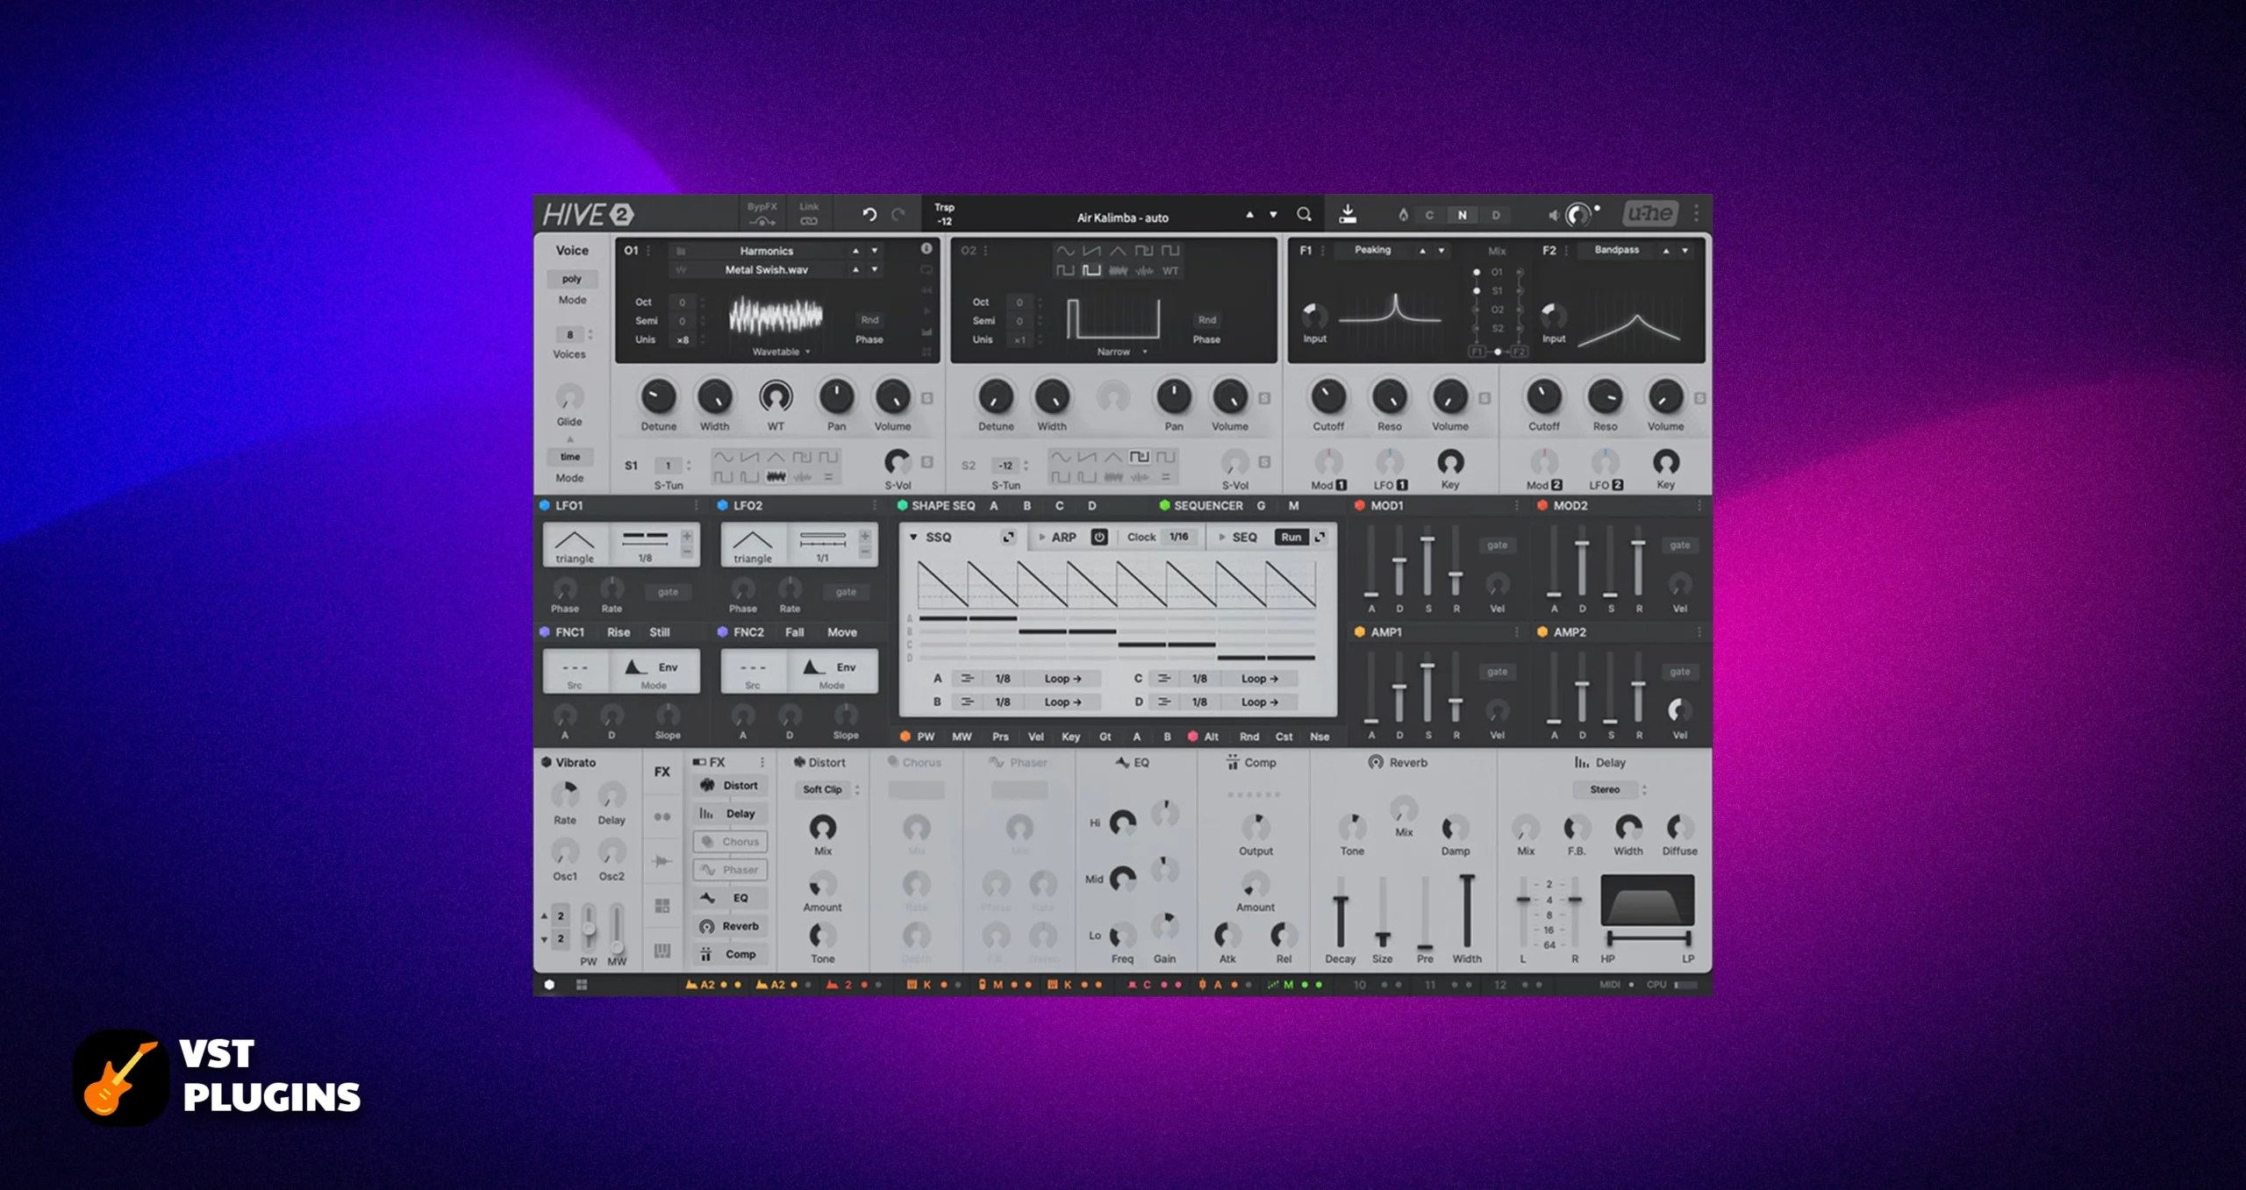Open the u-he logo badge menu
2246x1190 pixels.
point(1649,214)
